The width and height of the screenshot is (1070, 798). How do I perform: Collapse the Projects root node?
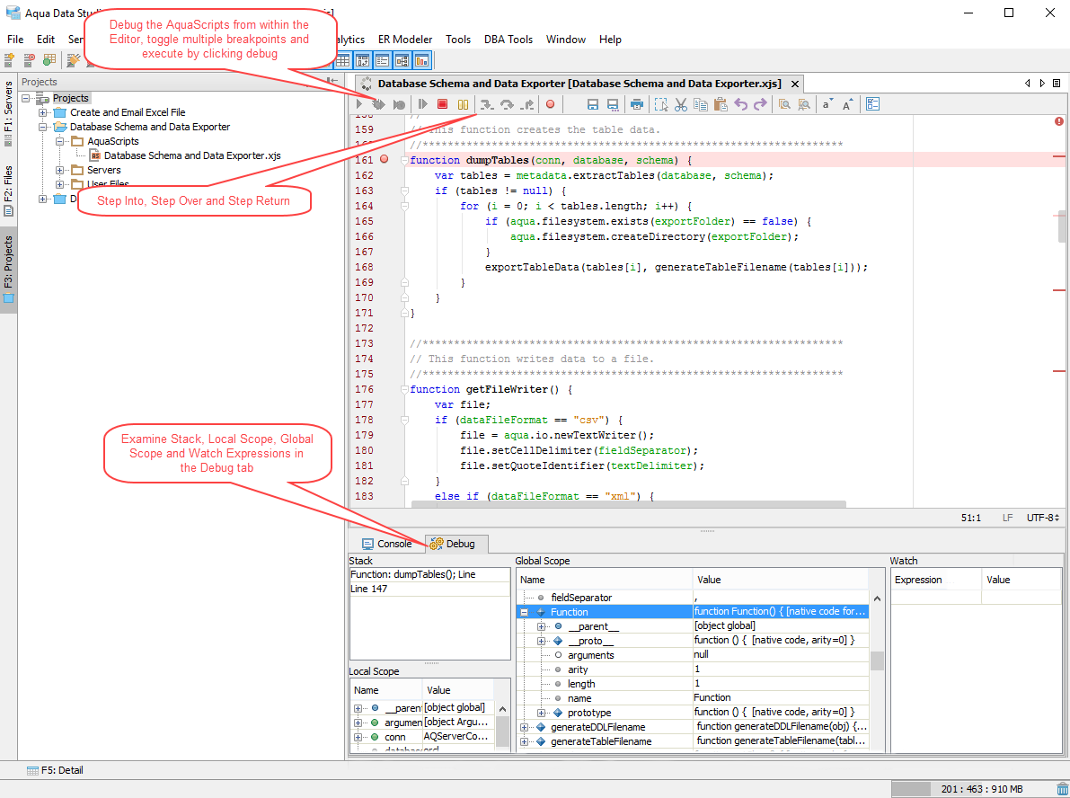pos(26,98)
